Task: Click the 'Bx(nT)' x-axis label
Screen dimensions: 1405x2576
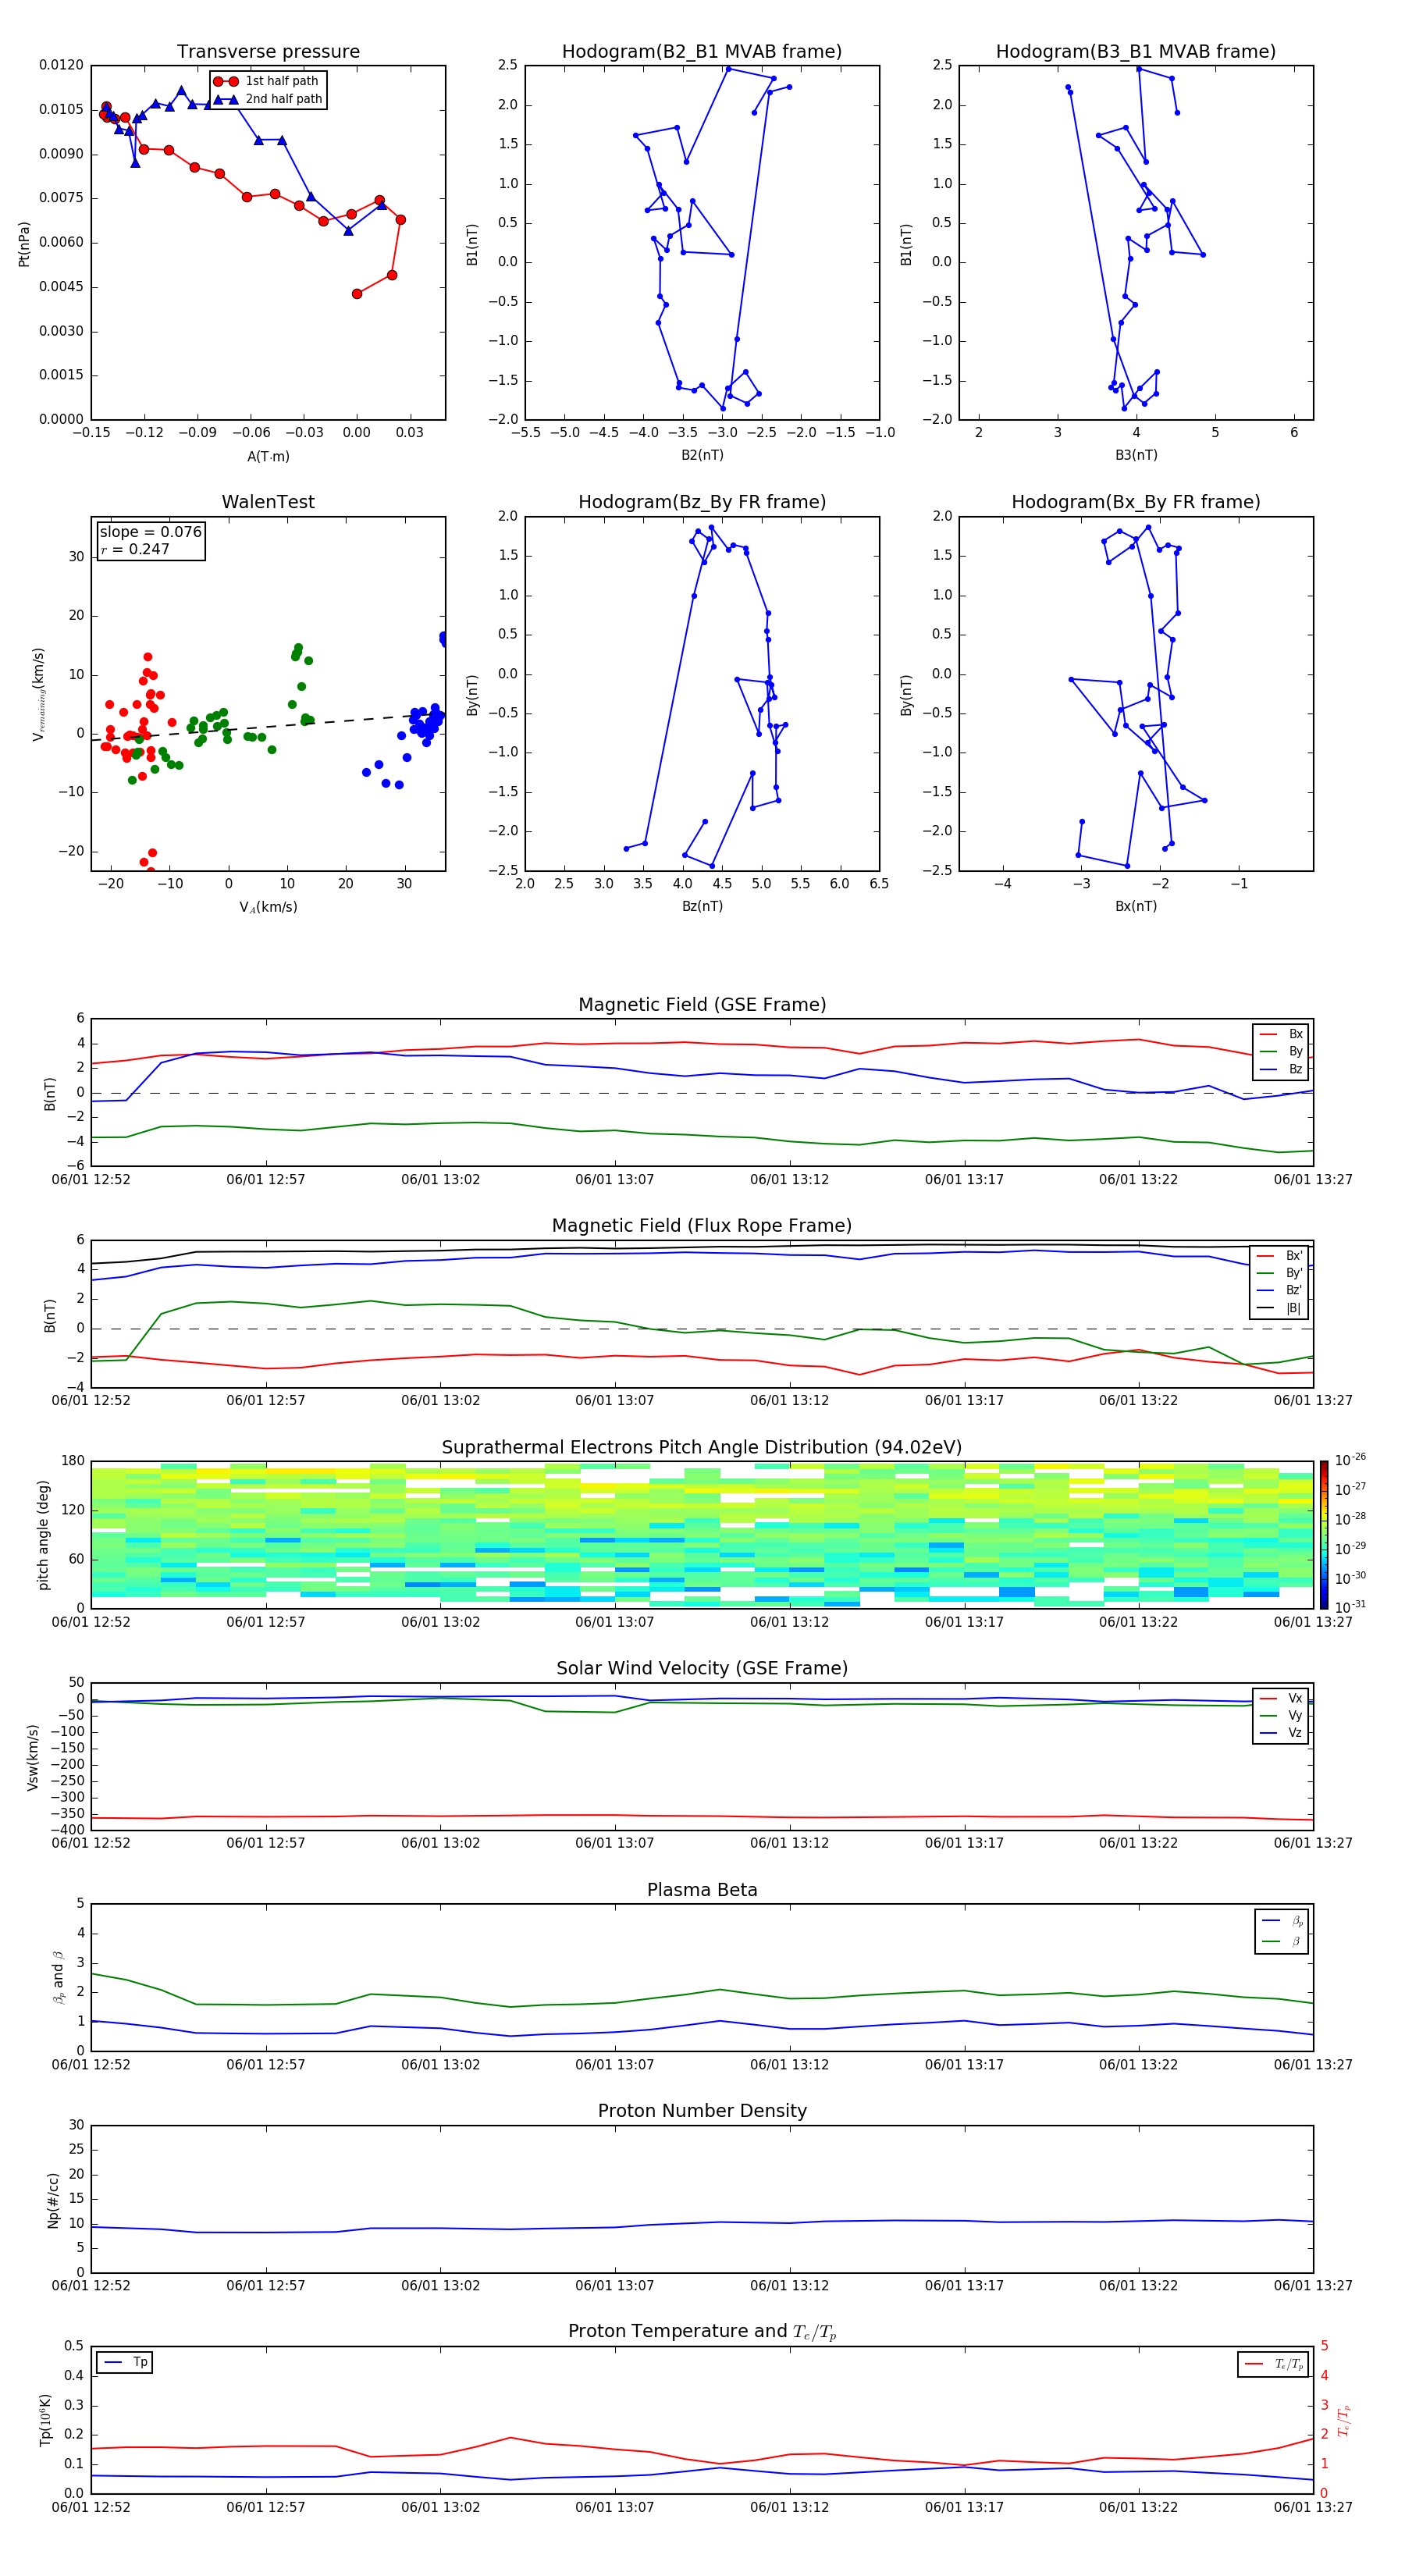Action: (1136, 906)
